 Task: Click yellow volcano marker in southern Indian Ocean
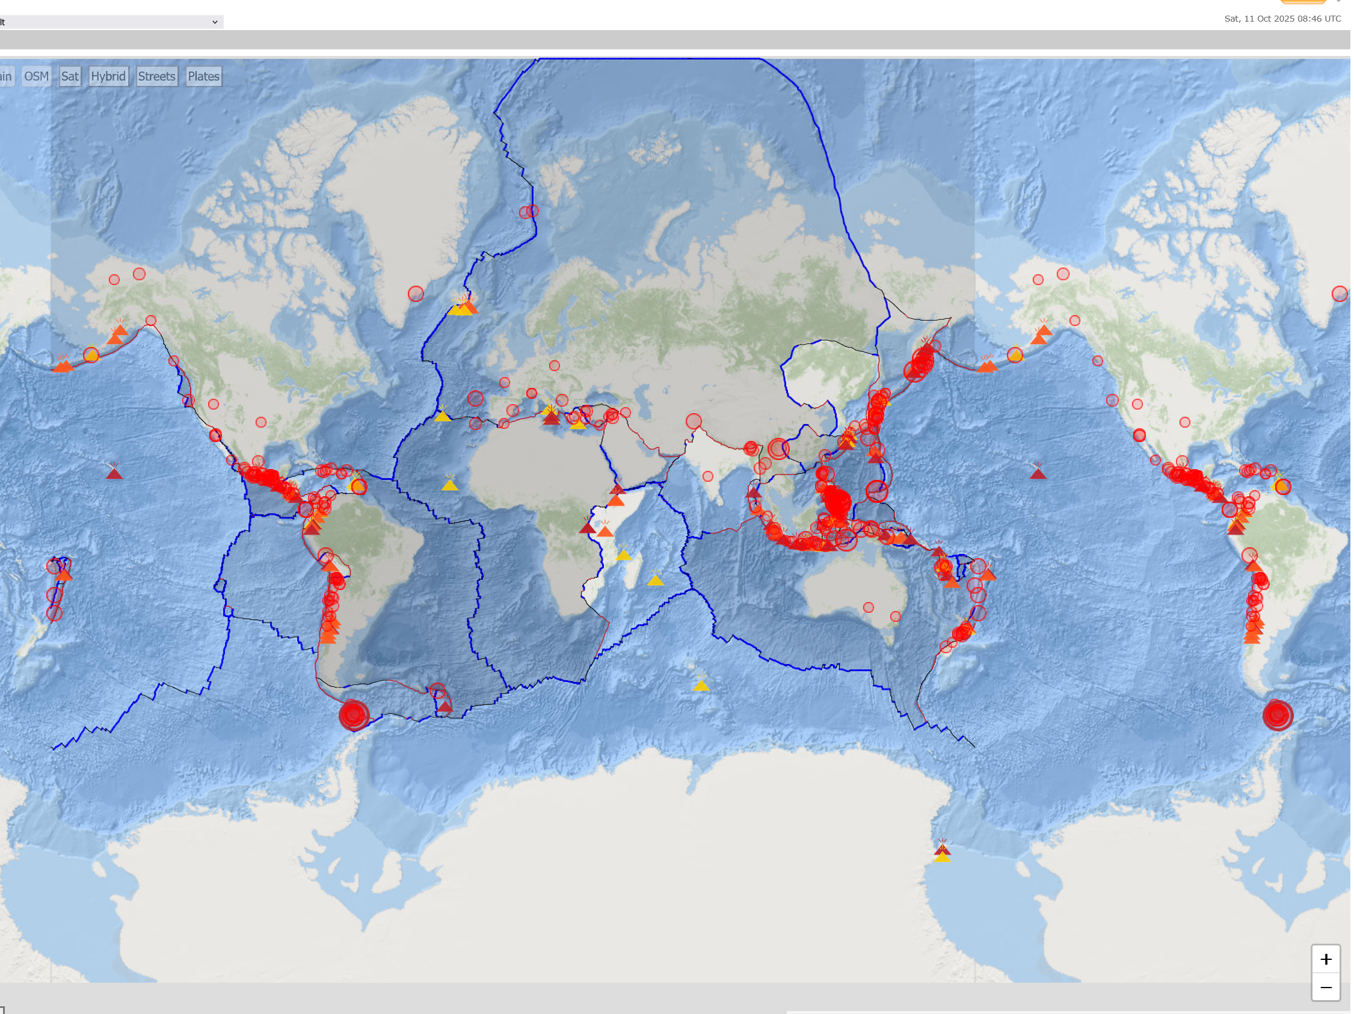pyautogui.click(x=703, y=686)
